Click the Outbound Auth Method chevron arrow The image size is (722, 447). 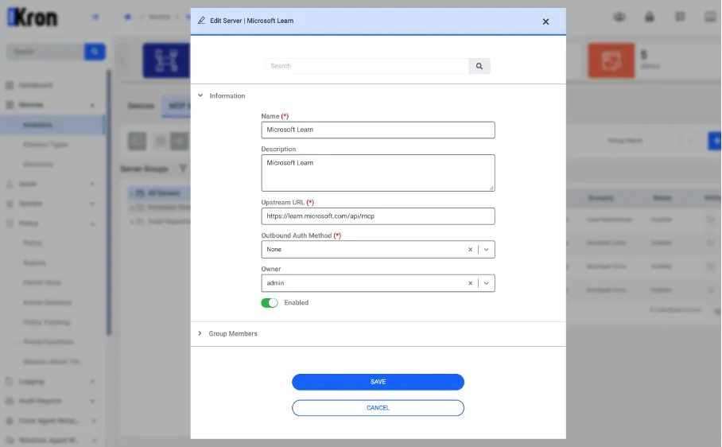tap(487, 250)
